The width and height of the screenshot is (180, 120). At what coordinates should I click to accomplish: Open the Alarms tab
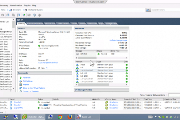pos(74,24)
